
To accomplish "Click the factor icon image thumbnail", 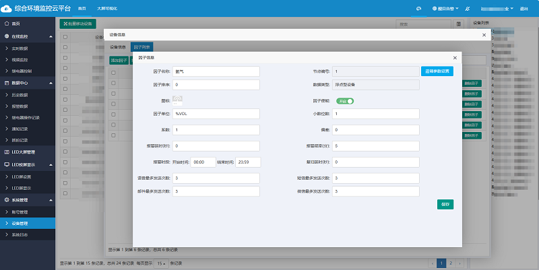I will tap(178, 100).
